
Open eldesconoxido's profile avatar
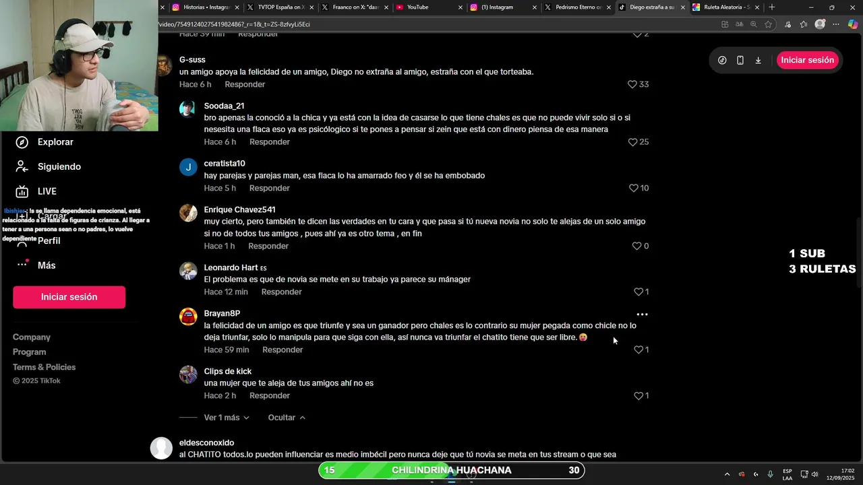click(x=161, y=448)
